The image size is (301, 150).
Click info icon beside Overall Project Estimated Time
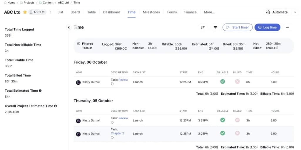tap(55, 106)
